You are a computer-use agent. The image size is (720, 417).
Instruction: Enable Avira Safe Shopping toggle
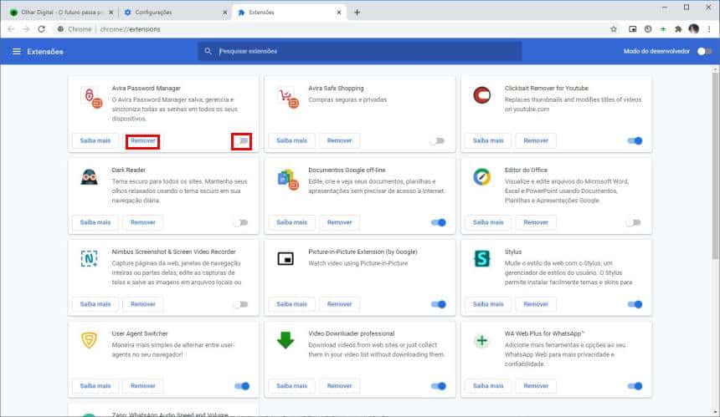[x=438, y=140]
